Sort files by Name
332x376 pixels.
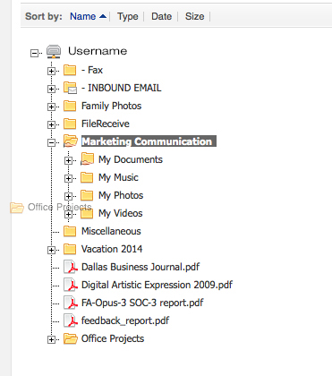pos(82,16)
